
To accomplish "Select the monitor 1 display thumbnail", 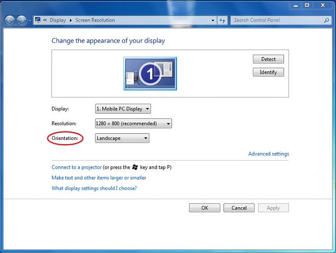I will click(150, 74).
